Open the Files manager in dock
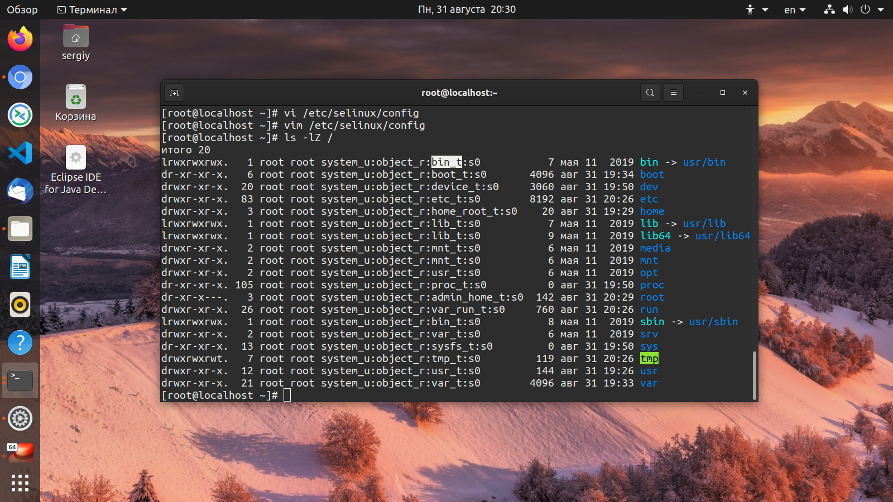The width and height of the screenshot is (893, 502). point(20,229)
